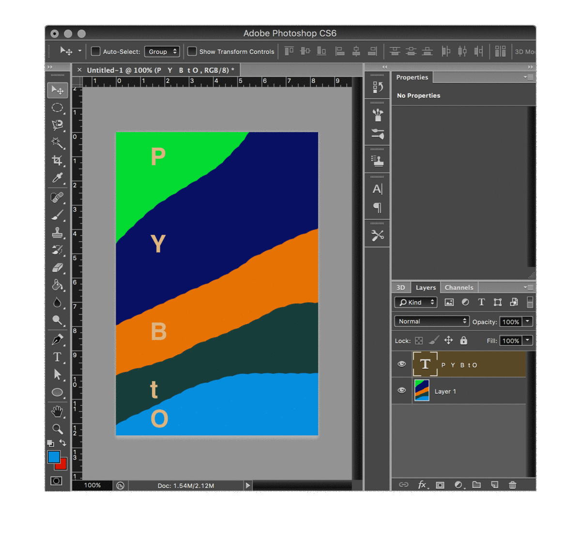Select the Path Selection tool
Image resolution: width=581 pixels, height=552 pixels.
[58, 374]
